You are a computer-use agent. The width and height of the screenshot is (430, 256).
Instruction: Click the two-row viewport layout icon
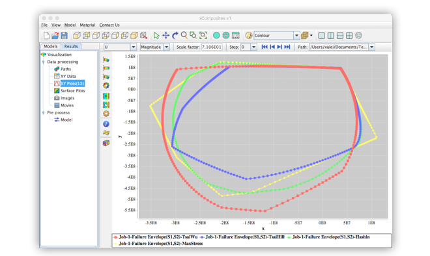pyautogui.click(x=340, y=36)
